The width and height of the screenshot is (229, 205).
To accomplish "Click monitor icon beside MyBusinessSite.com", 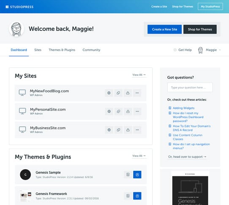I will click(x=22, y=129).
